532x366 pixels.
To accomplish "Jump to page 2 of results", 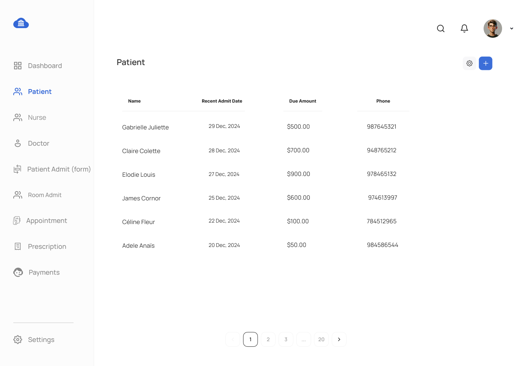I will pos(268,339).
